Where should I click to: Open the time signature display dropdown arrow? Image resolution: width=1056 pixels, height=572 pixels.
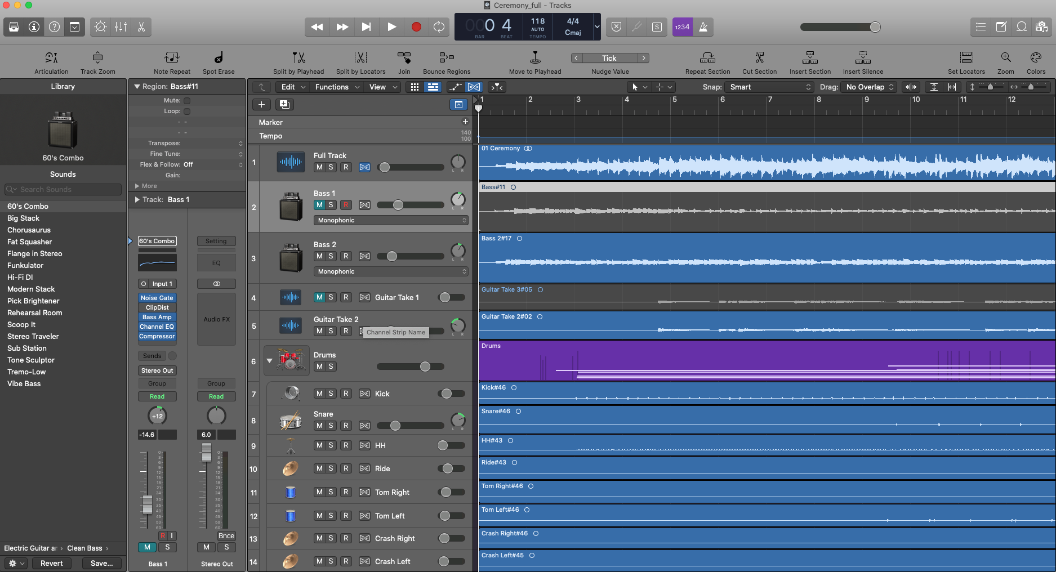(597, 26)
